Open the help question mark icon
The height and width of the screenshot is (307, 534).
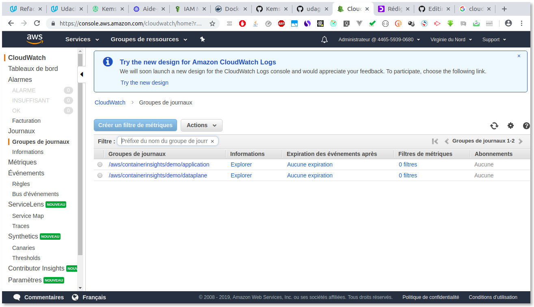[x=526, y=126]
